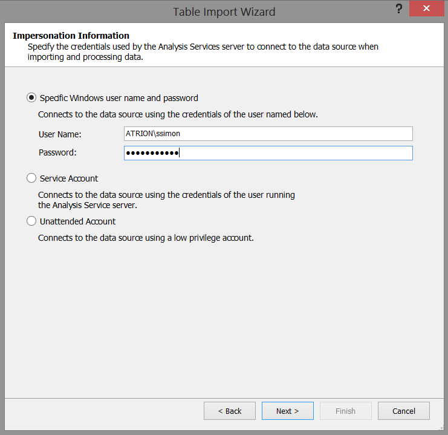Click the User Name input field

[268, 134]
